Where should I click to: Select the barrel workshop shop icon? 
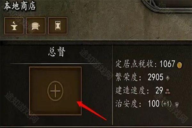pyautogui.click(x=36, y=26)
